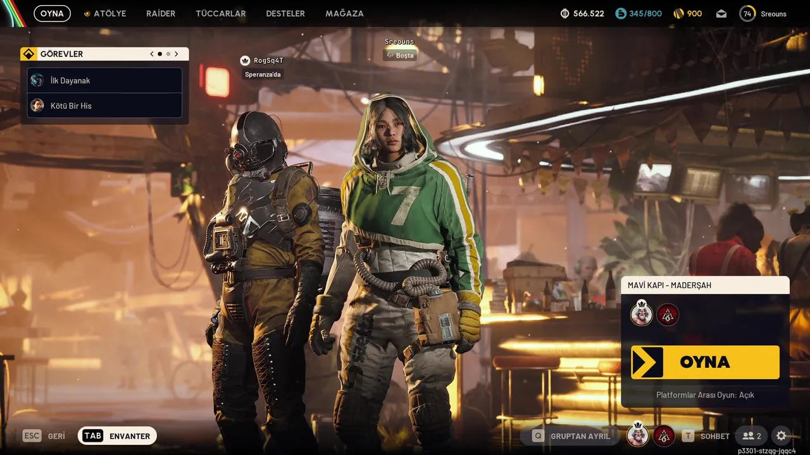Go to next quest page arrow
810x455 pixels.
pyautogui.click(x=177, y=54)
